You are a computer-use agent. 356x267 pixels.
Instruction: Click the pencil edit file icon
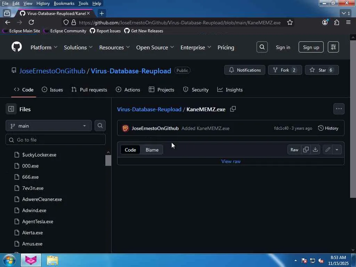coord(327,149)
